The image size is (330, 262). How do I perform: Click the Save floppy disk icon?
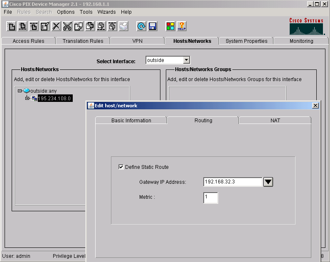[x=153, y=26]
